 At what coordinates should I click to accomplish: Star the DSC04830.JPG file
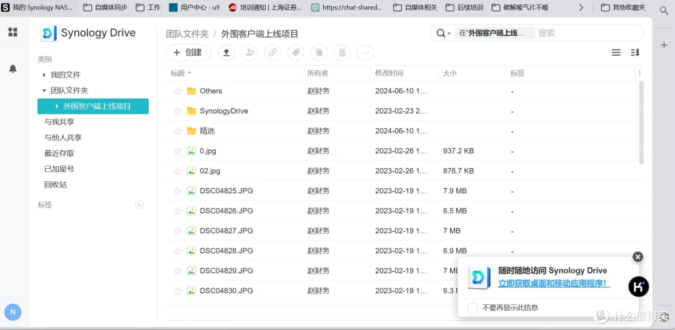(177, 291)
